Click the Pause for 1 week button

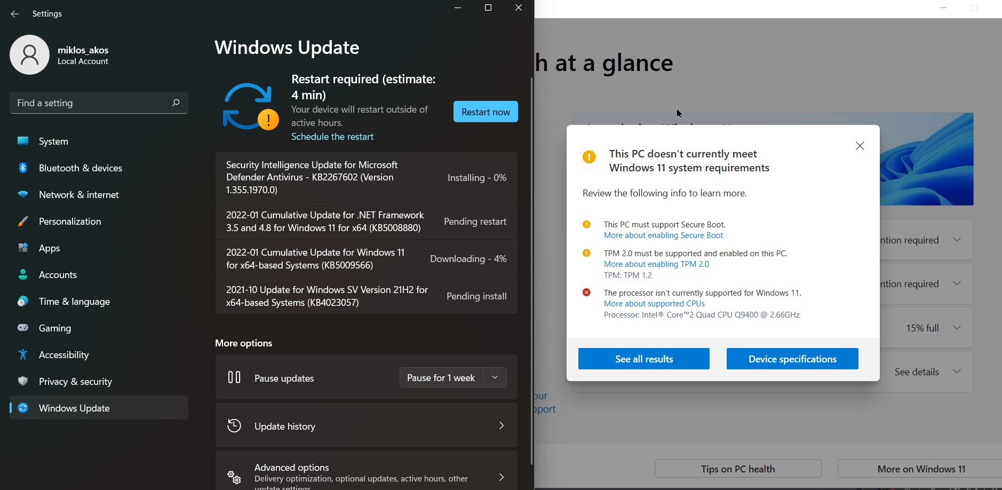tap(441, 377)
